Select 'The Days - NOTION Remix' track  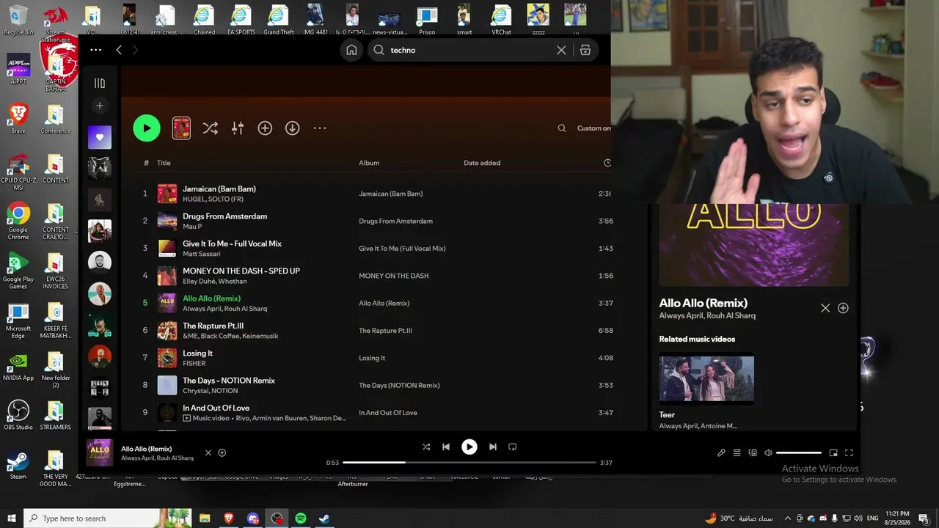(x=229, y=381)
